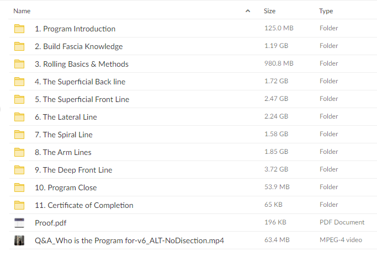Image resolution: width=377 pixels, height=257 pixels.
Task: Click the Q&A_Who is the Program file name
Action: point(129,240)
